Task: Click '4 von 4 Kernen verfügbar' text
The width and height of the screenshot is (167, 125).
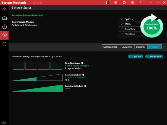Action: point(77,66)
